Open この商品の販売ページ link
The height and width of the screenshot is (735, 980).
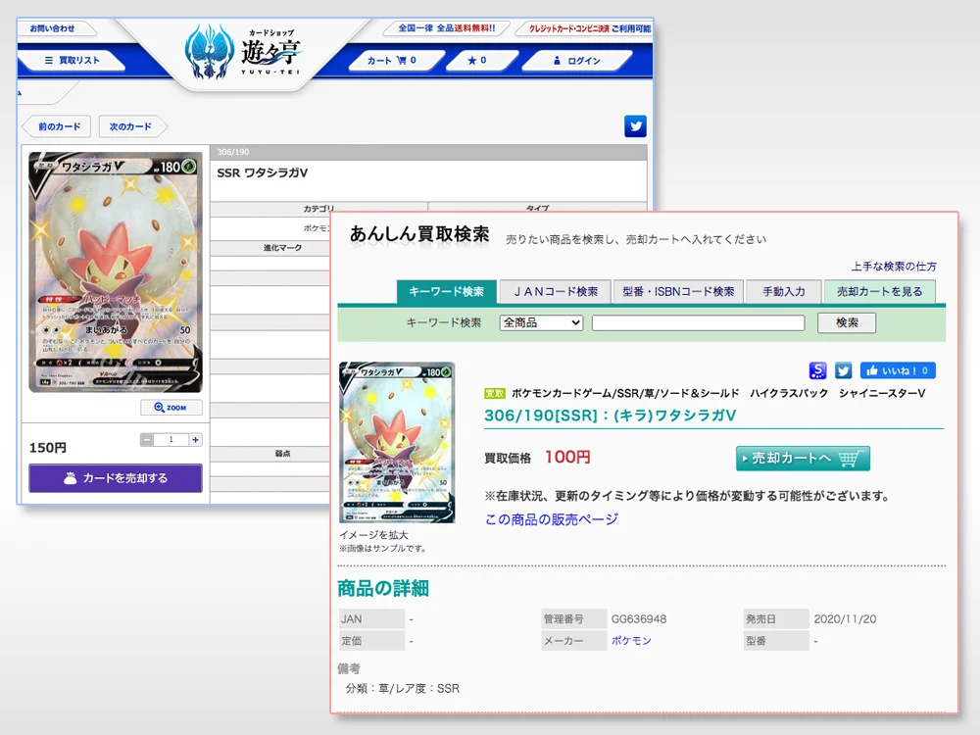click(552, 519)
